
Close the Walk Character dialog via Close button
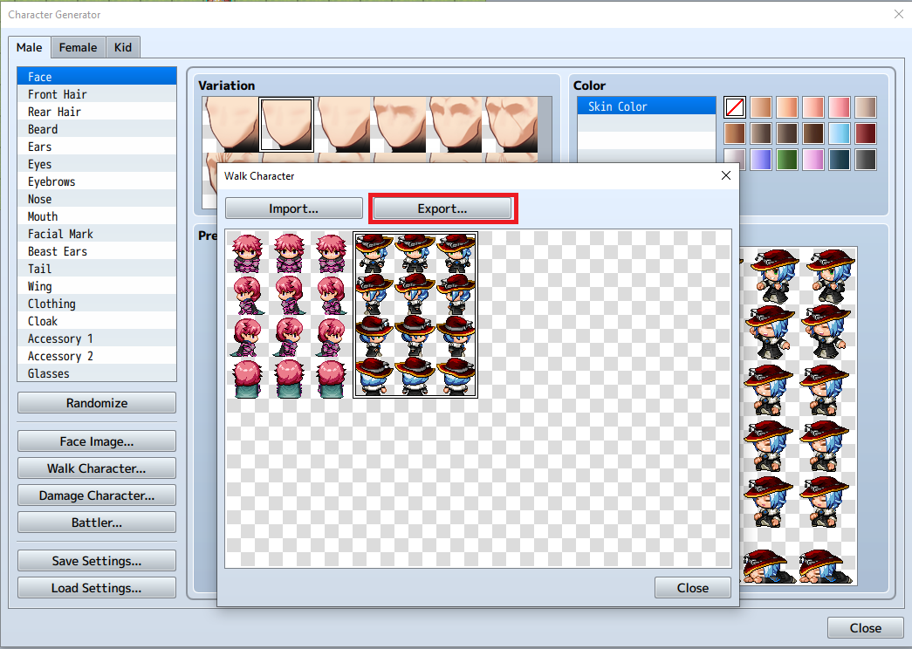693,587
